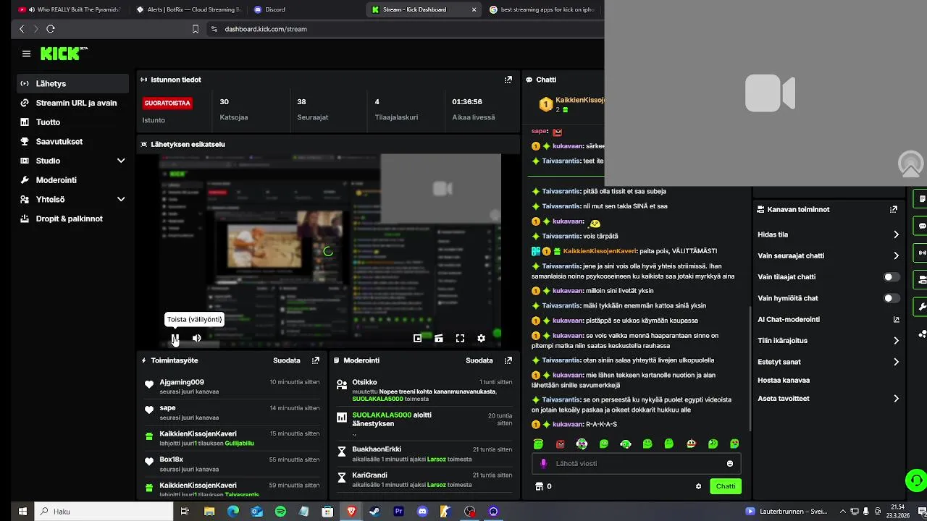Insert the first green angel emote
This screenshot has width=927, height=521.
coord(538,444)
